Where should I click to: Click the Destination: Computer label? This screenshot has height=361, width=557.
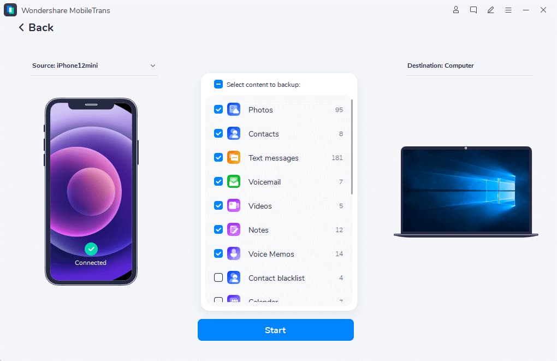pyautogui.click(x=441, y=66)
